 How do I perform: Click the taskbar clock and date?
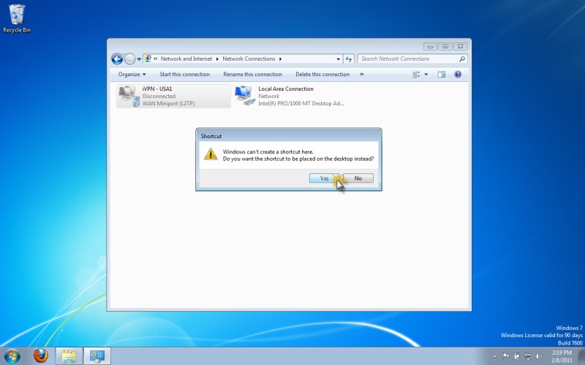(x=562, y=356)
